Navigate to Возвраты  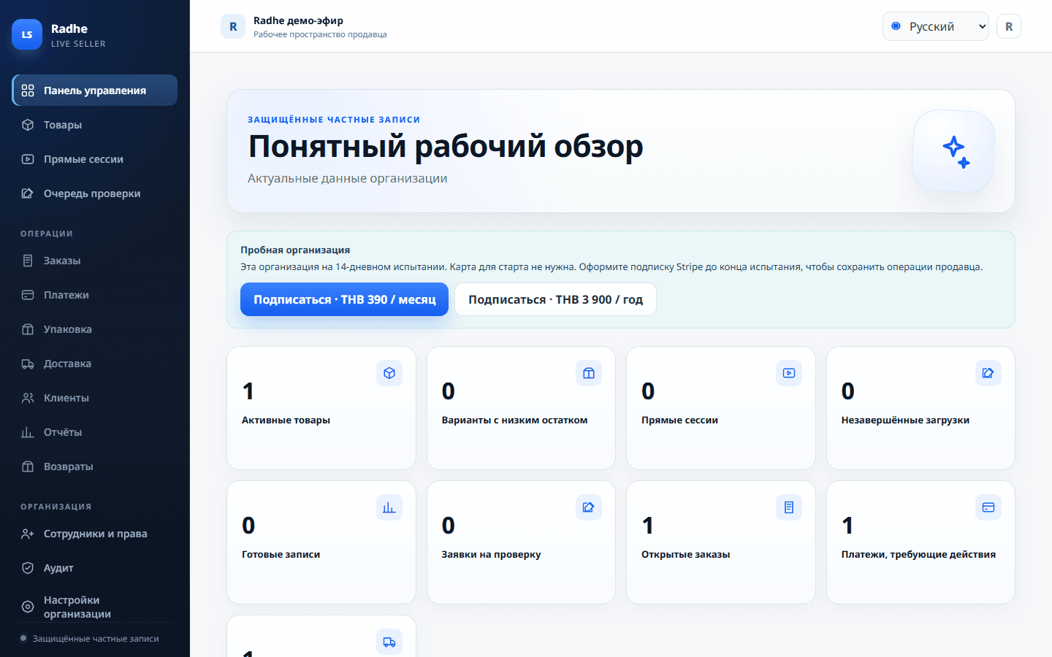point(95,466)
